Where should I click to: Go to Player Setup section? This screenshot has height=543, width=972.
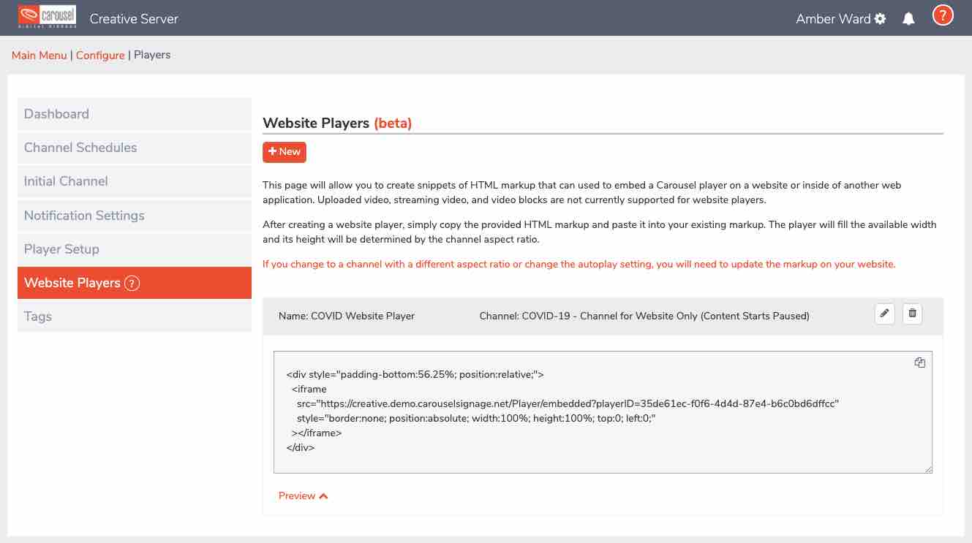click(61, 249)
